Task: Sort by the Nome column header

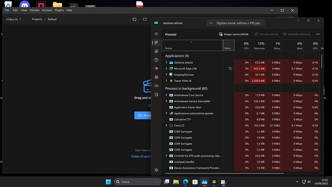Action: tap(192, 45)
